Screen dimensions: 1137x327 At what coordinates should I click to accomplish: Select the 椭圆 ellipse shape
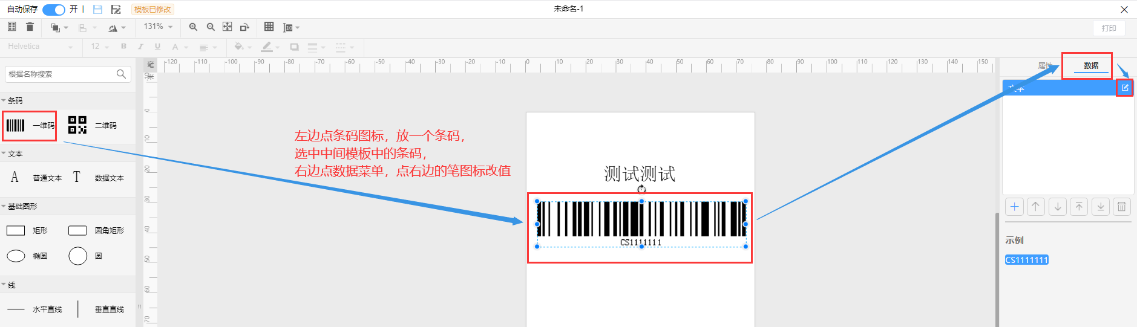[27, 256]
